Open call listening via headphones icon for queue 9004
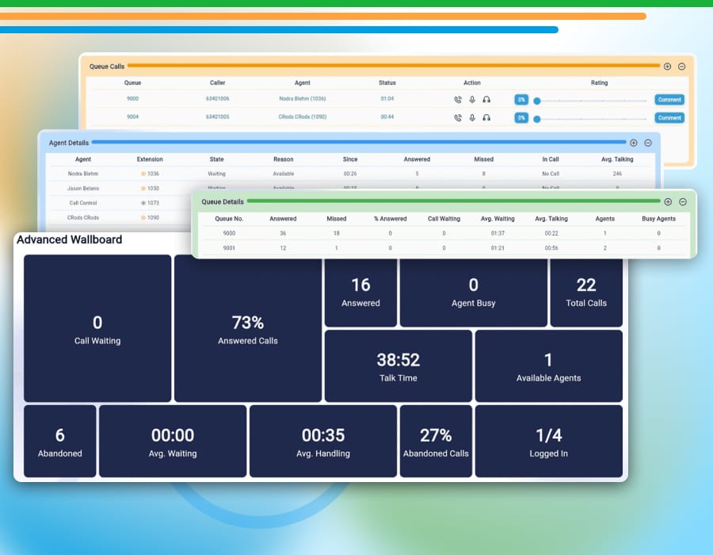Image resolution: width=713 pixels, height=555 pixels. point(486,117)
